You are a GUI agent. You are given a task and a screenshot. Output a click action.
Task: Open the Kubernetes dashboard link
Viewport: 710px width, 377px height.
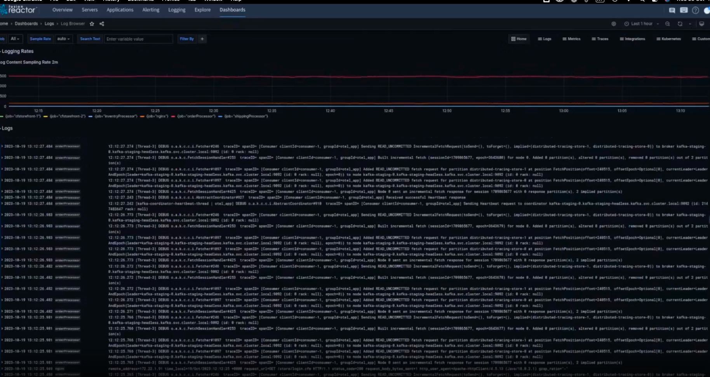pyautogui.click(x=668, y=39)
